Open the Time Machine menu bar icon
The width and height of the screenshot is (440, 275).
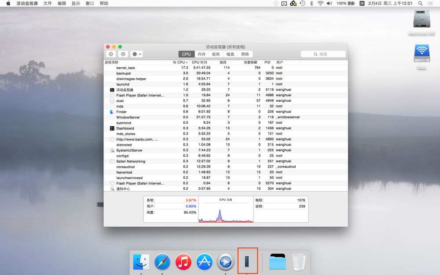pyautogui.click(x=302, y=3)
